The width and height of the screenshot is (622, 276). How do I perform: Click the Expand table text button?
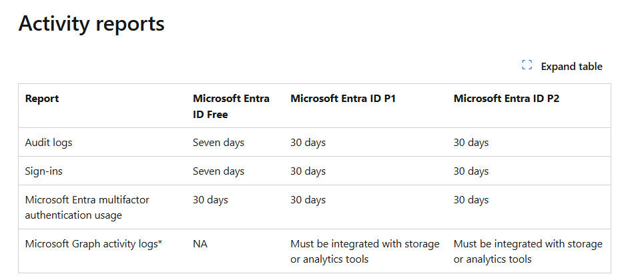(571, 67)
